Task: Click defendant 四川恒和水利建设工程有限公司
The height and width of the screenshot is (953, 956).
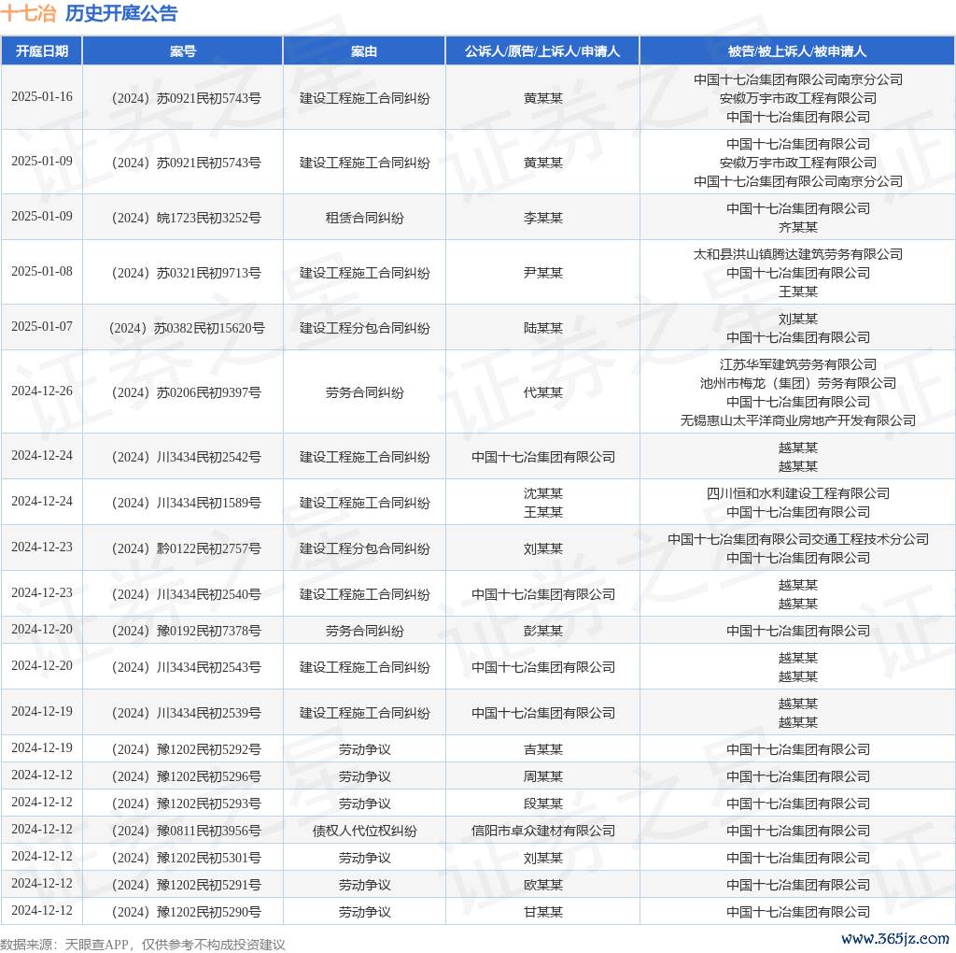Action: click(x=797, y=493)
